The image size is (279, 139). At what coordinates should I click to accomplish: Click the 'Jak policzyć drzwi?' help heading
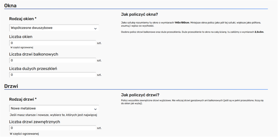(x=140, y=95)
